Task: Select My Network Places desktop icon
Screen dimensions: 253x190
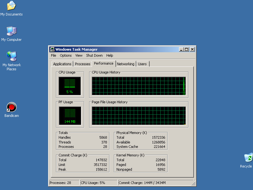Action: point(11,61)
